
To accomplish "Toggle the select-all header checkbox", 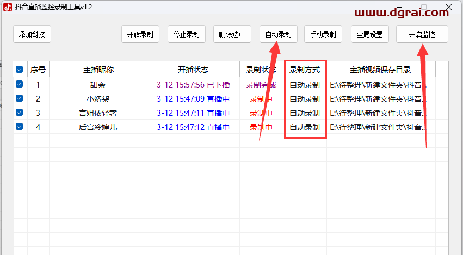I will tap(19, 70).
